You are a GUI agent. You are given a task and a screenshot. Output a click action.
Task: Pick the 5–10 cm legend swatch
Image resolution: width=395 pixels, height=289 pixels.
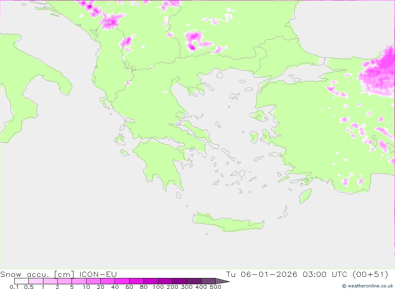pyautogui.click(x=79, y=281)
